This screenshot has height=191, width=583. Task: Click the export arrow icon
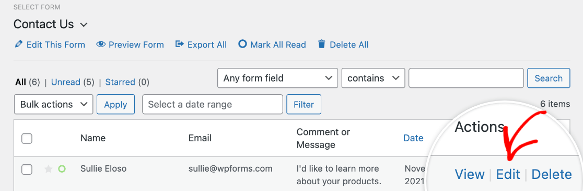pos(180,44)
